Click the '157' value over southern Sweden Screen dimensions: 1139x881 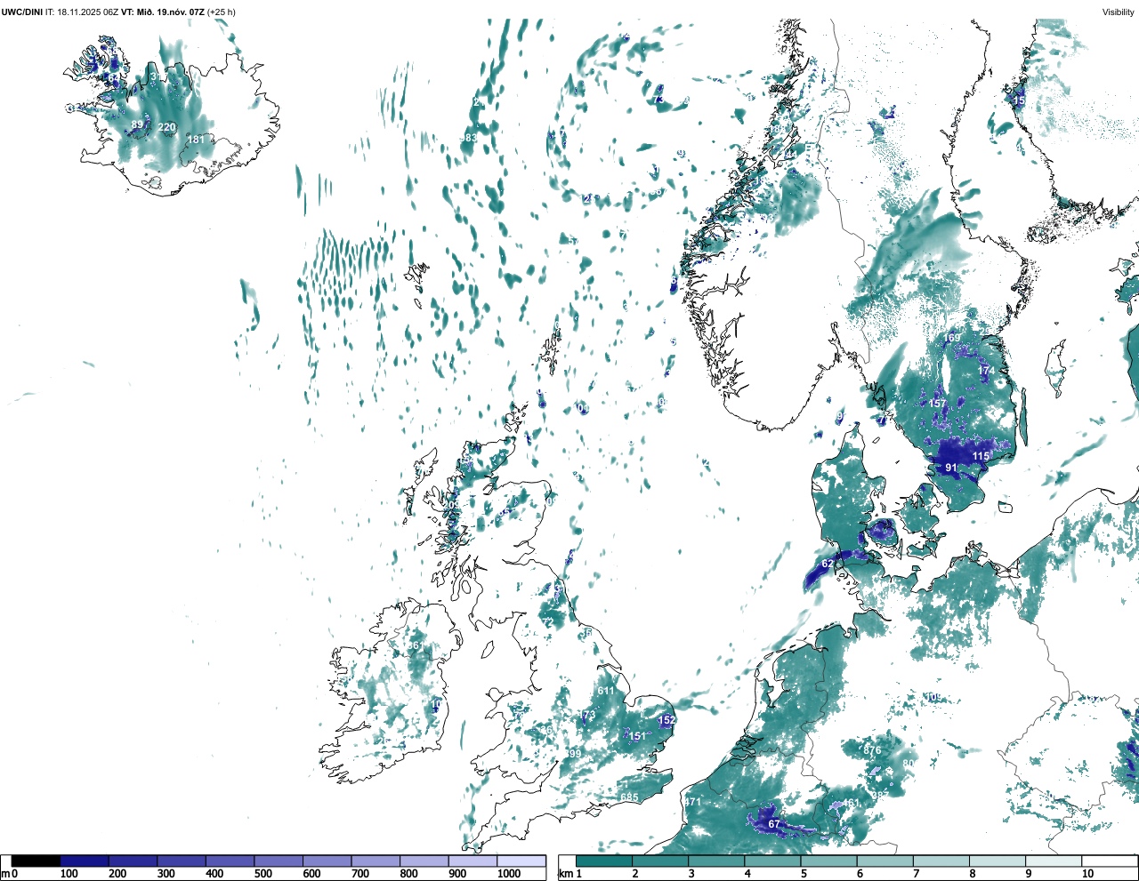pos(938,404)
